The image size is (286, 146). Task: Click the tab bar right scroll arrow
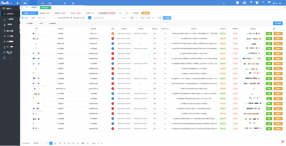pyautogui.click(x=285, y=7)
